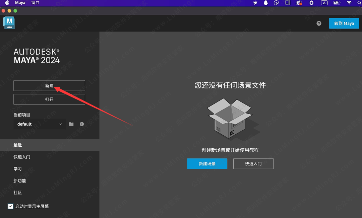Image resolution: width=362 pixels, height=218 pixels.
Task: Click the 转到 Maya button
Action: (344, 23)
